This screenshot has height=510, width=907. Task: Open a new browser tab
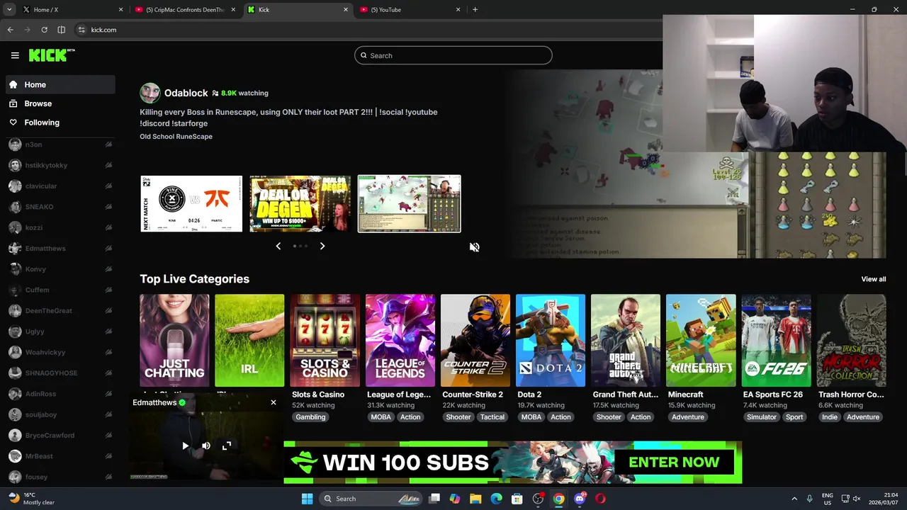click(x=475, y=10)
